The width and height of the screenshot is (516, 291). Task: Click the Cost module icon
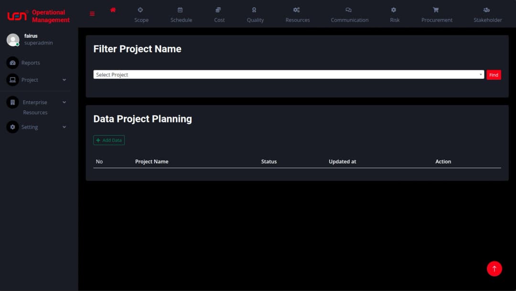coord(218,10)
